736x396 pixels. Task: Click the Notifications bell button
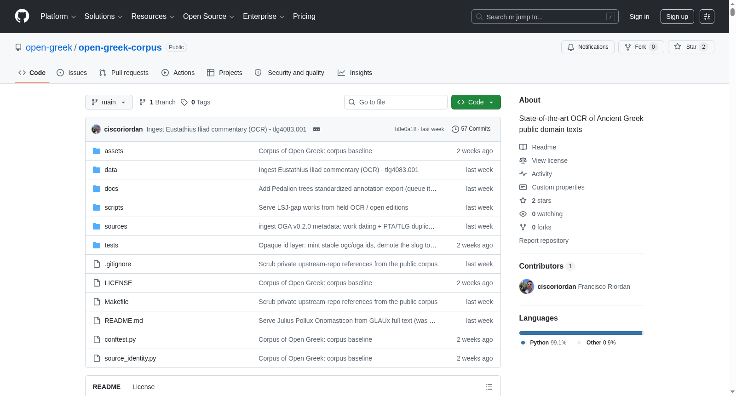coord(587,47)
